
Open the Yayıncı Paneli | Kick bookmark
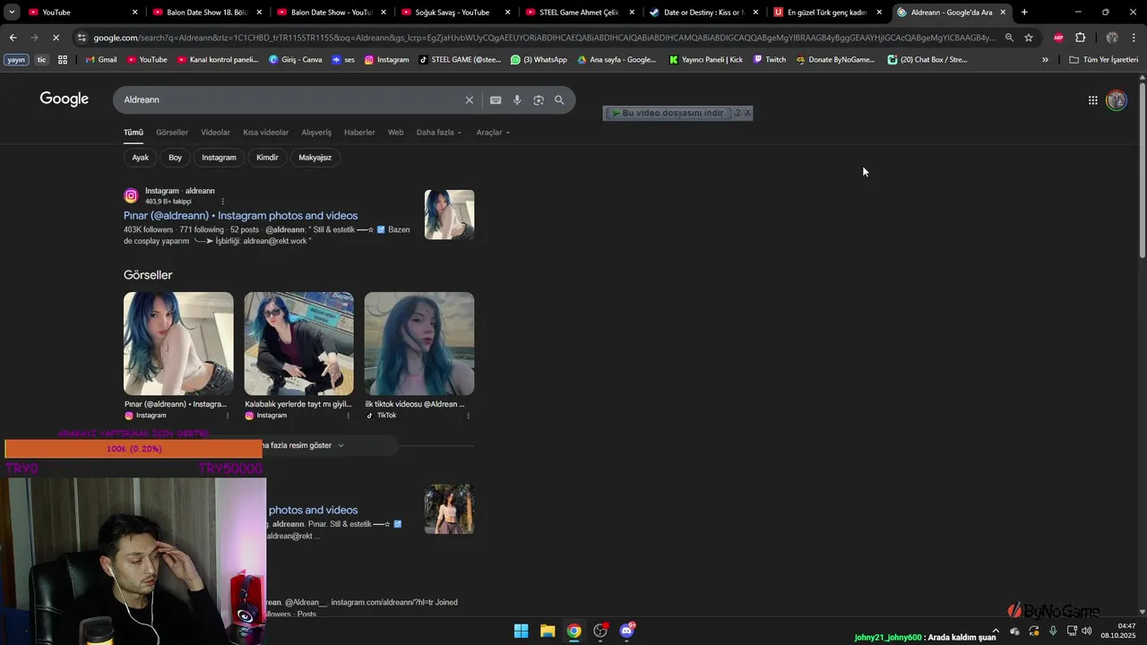pyautogui.click(x=706, y=60)
